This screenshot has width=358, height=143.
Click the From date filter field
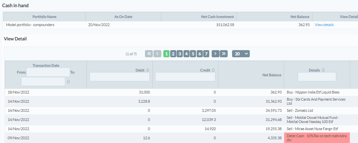(x=48, y=72)
